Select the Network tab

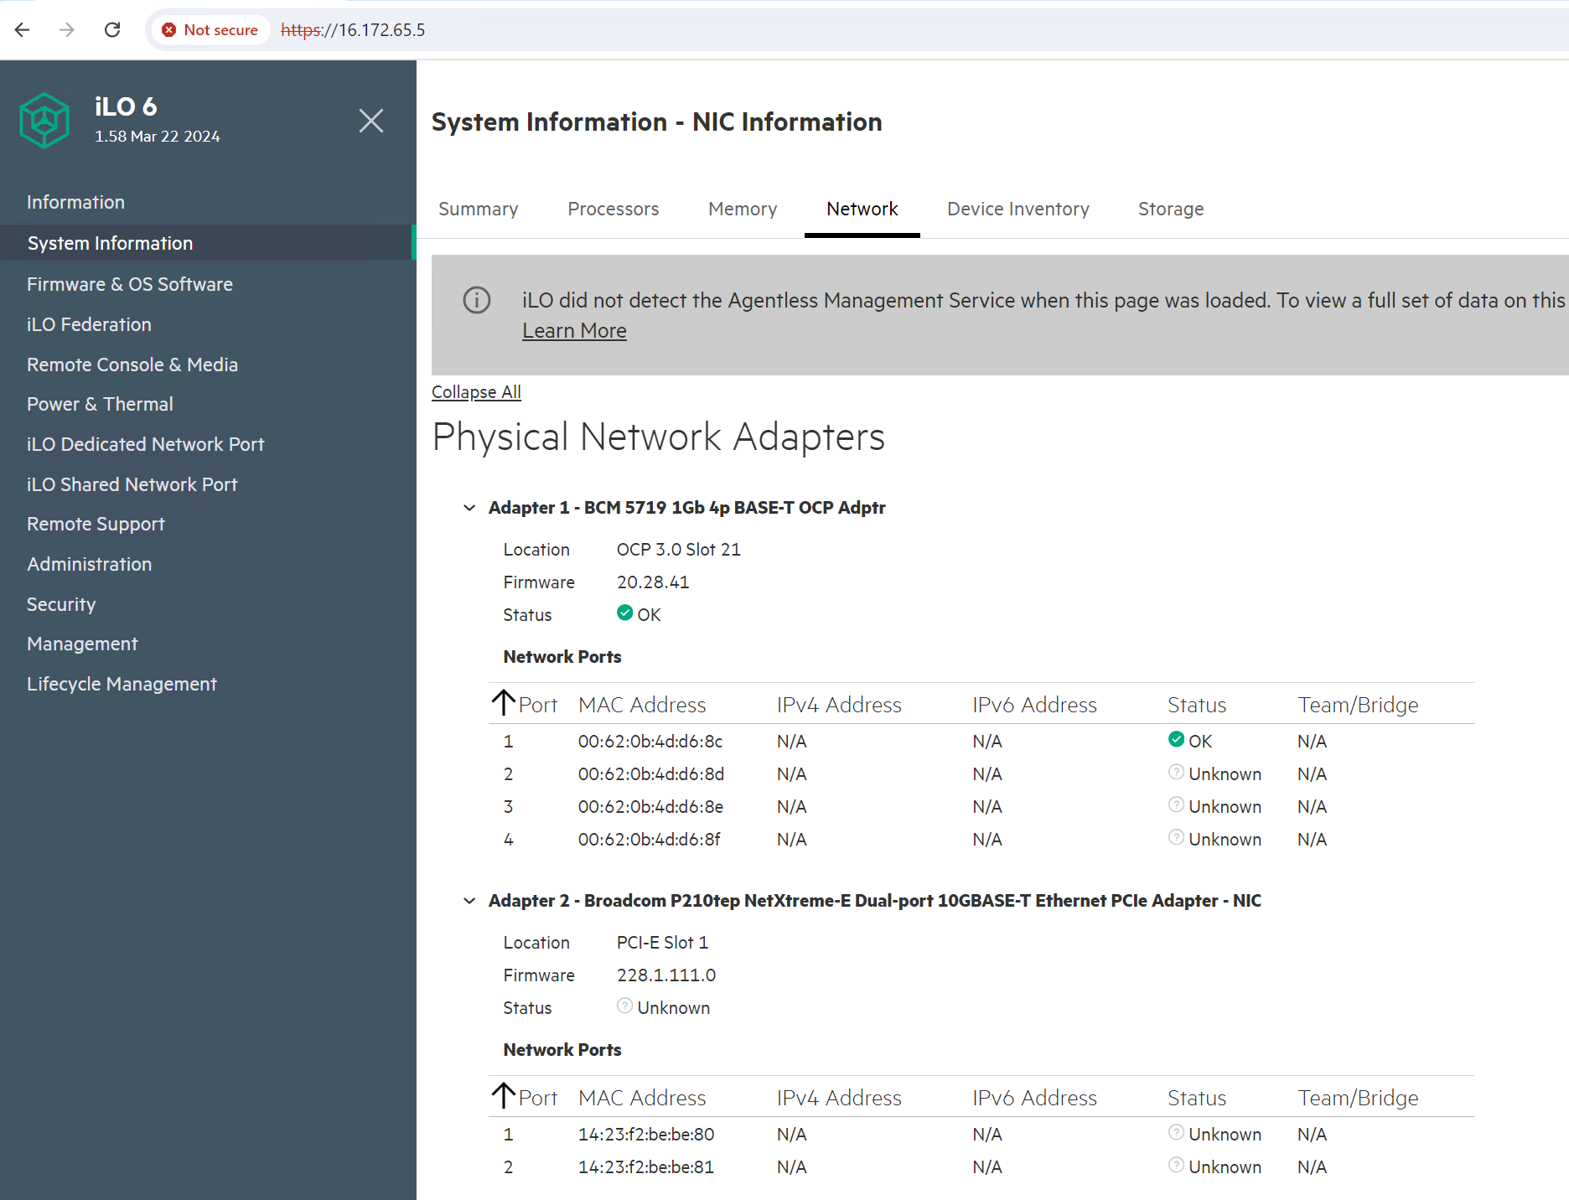(862, 209)
